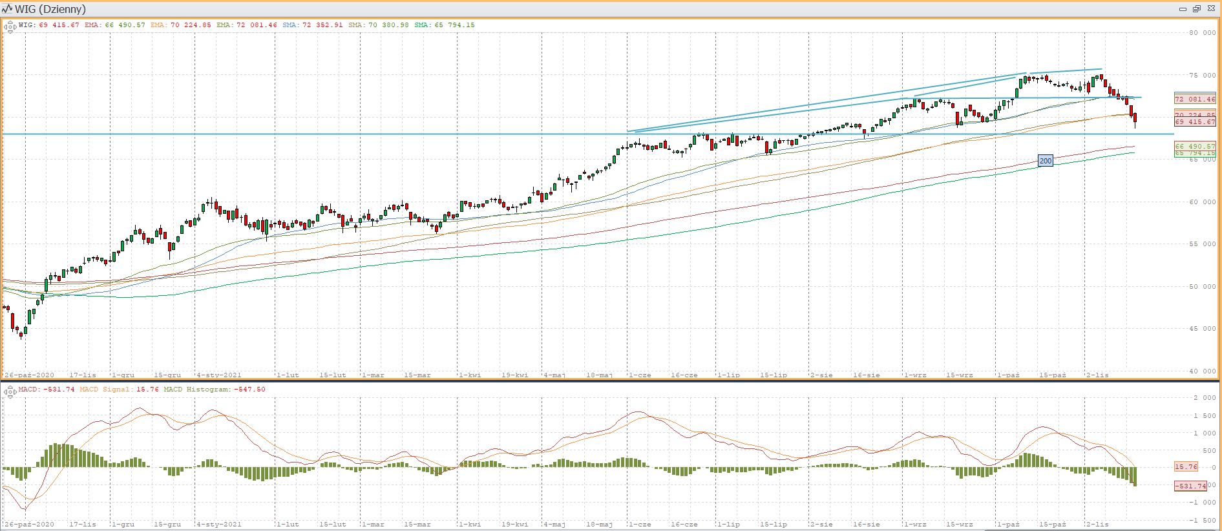This screenshot has width=1222, height=531.
Task: Restore down the WIG chart window
Action: click(x=1197, y=9)
